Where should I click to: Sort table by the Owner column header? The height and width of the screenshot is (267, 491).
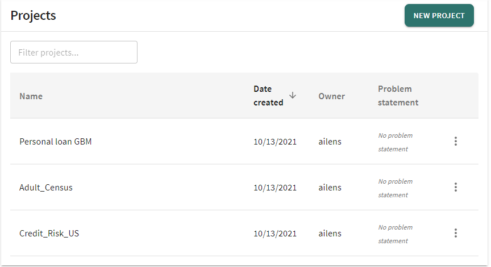[332, 96]
